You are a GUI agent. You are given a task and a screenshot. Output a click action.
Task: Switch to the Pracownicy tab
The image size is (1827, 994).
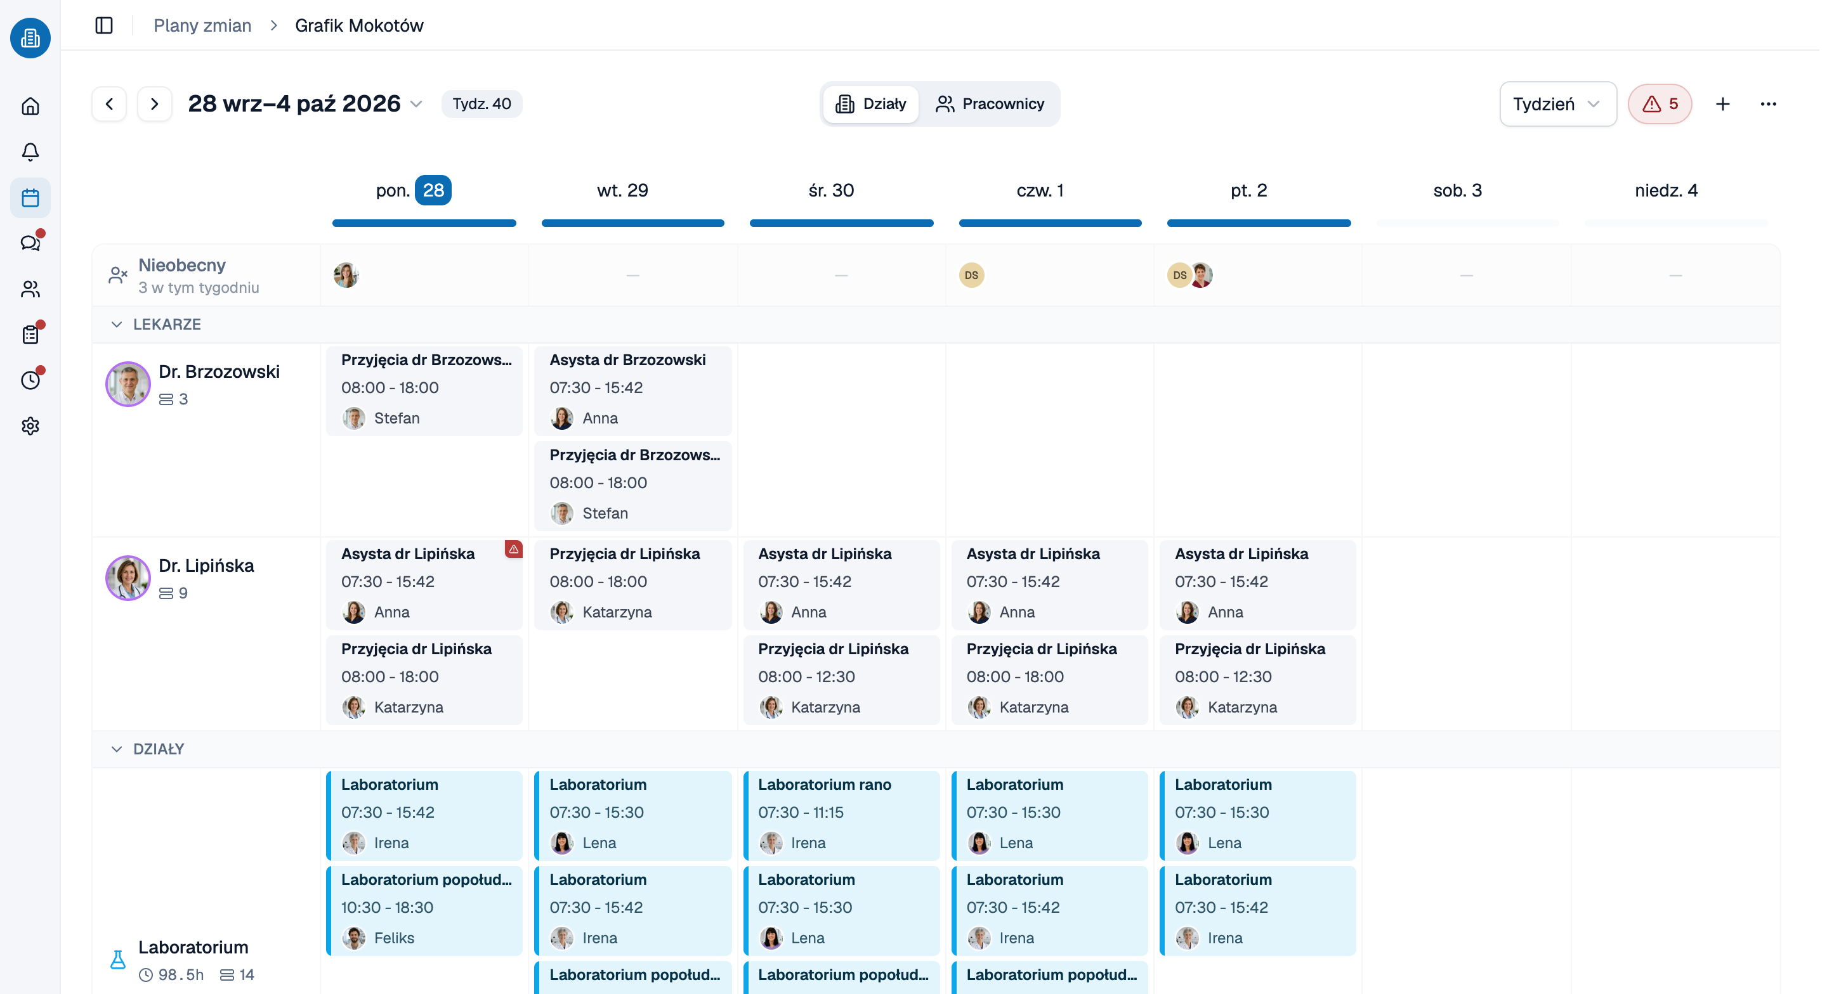tap(990, 104)
